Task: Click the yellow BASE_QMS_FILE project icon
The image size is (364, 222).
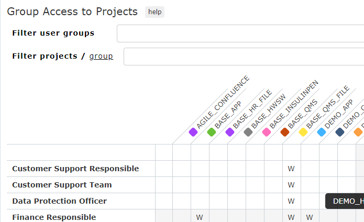Action: click(x=303, y=132)
